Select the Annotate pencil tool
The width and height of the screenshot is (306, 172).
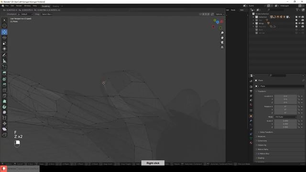click(4, 55)
